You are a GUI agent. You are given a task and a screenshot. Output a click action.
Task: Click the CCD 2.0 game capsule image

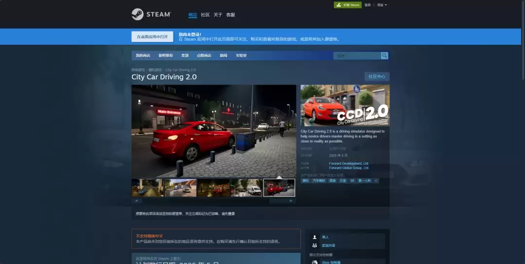click(345, 106)
